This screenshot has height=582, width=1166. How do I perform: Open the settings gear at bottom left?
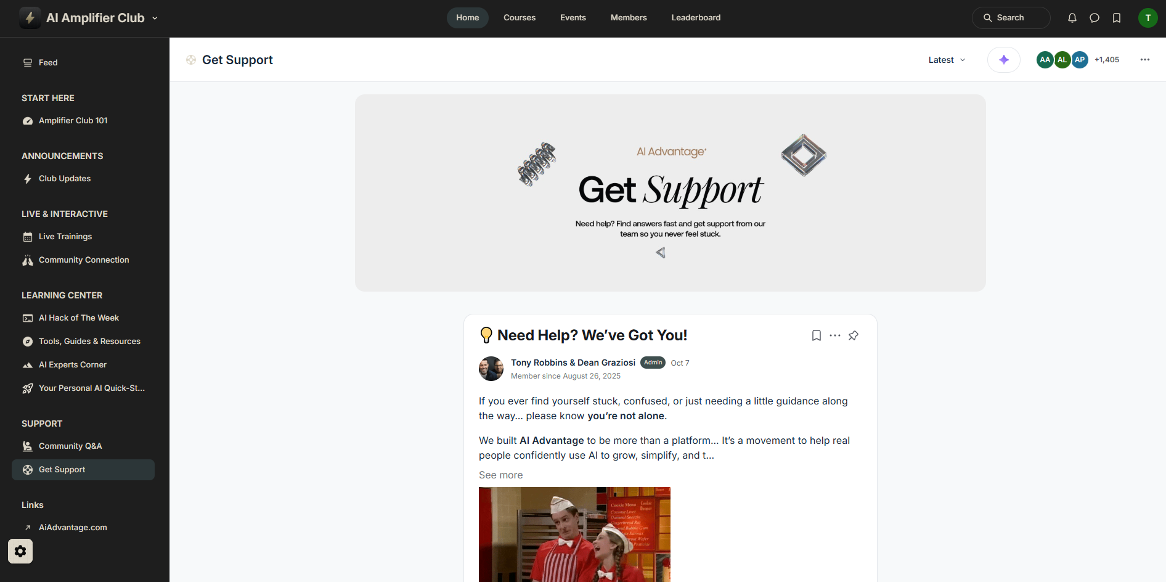[x=20, y=551]
